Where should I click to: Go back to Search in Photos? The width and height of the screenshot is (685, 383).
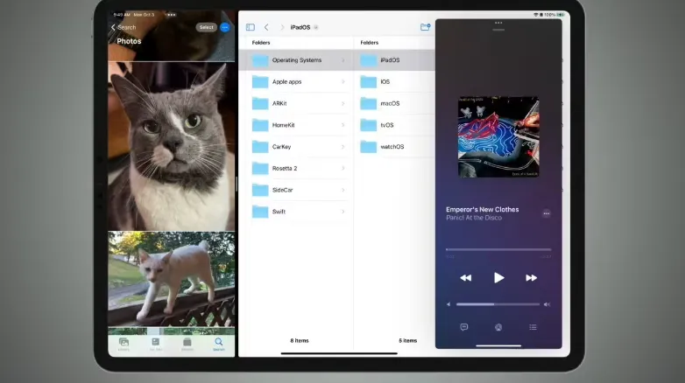click(x=124, y=27)
